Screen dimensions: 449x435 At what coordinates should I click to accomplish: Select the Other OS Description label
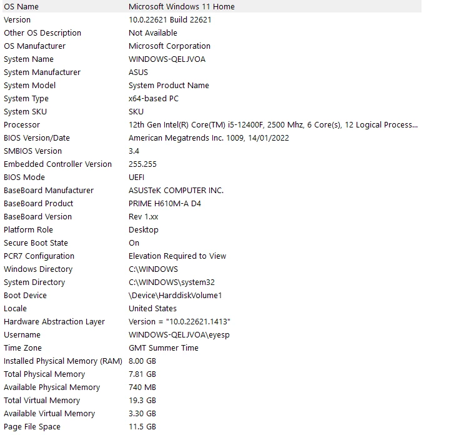click(x=42, y=33)
